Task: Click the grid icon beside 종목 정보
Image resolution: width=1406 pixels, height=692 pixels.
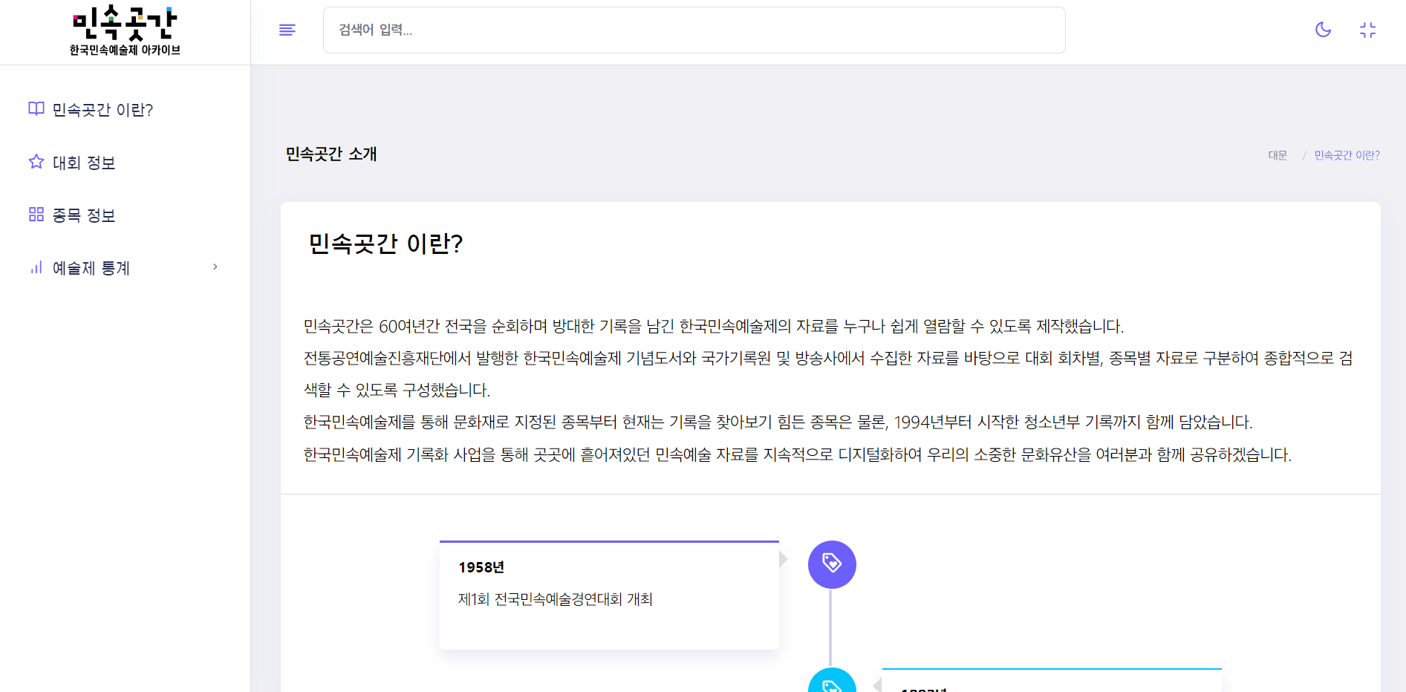Action: 36,215
